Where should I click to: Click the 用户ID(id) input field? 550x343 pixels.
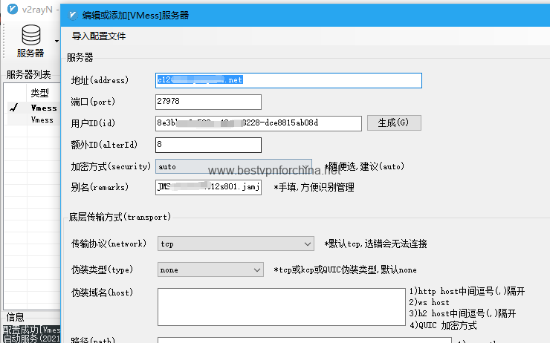[259, 123]
